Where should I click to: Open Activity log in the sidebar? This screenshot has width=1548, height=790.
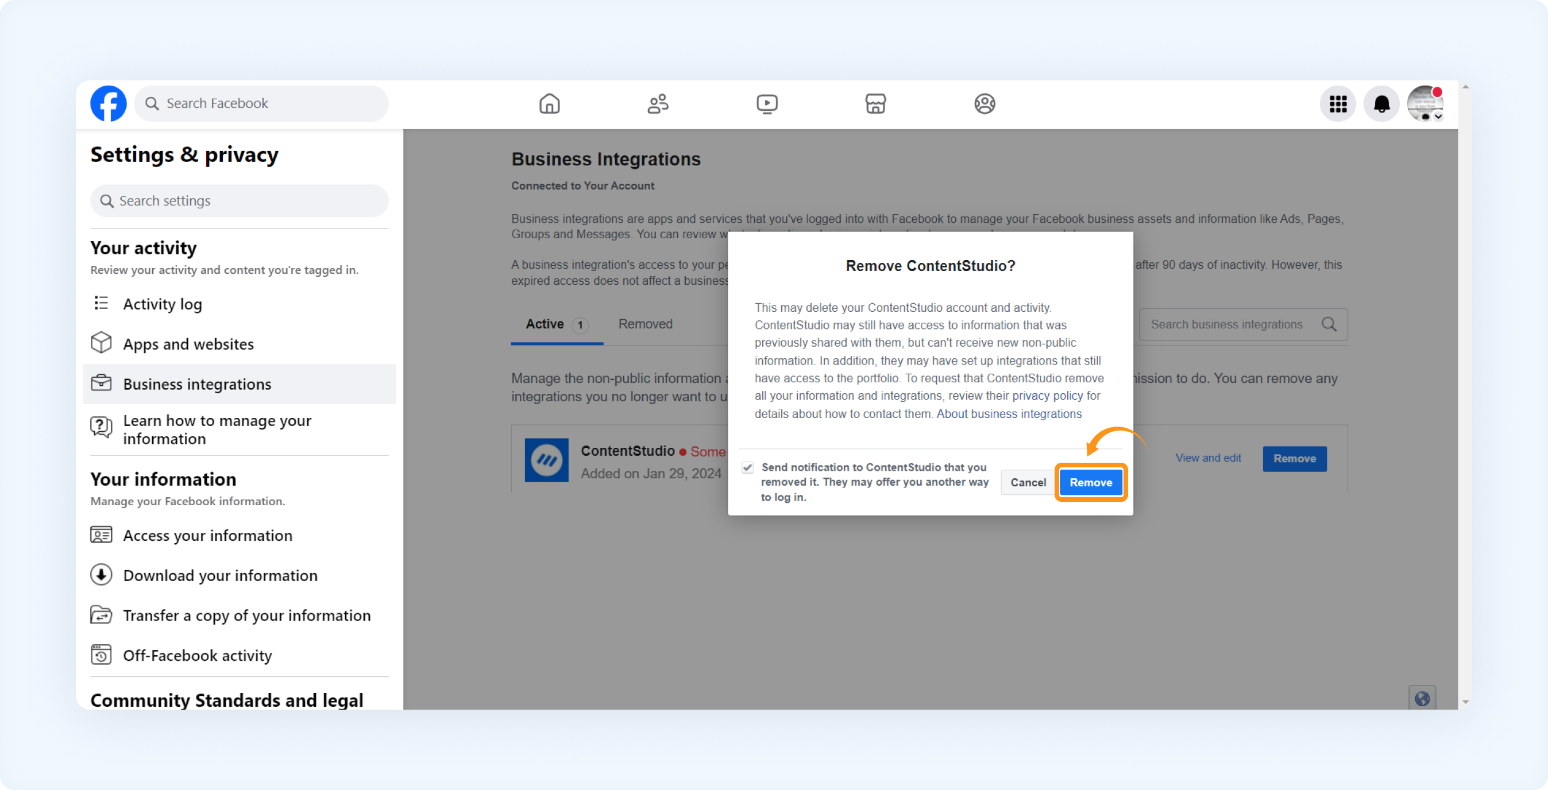(x=239, y=304)
